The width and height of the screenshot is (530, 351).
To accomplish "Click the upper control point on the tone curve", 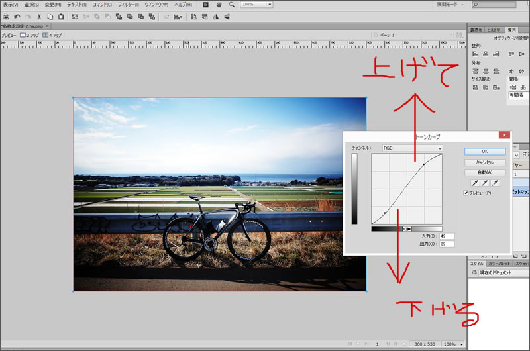I will click(x=424, y=164).
